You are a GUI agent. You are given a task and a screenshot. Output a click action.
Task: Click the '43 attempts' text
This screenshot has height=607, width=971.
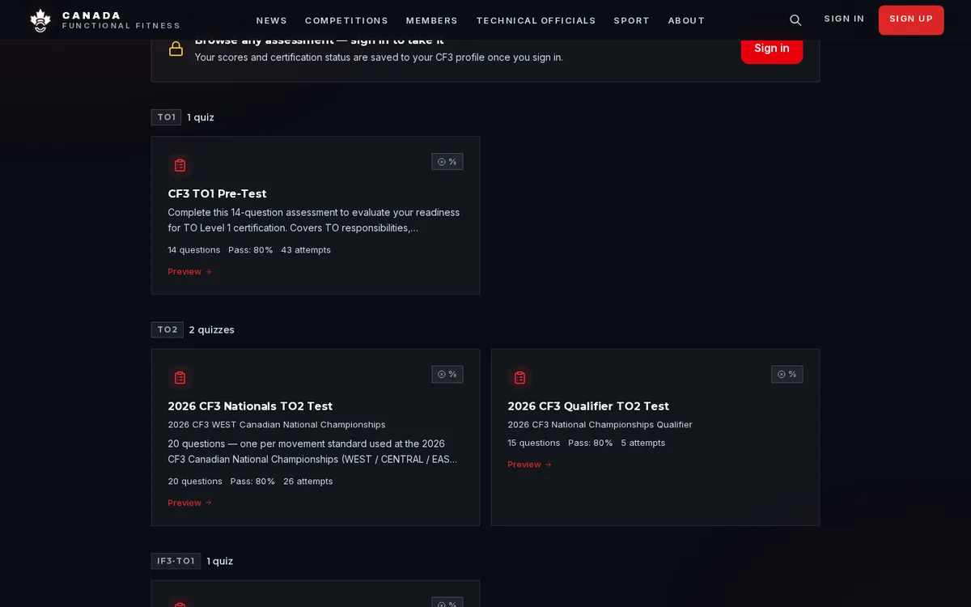click(306, 250)
